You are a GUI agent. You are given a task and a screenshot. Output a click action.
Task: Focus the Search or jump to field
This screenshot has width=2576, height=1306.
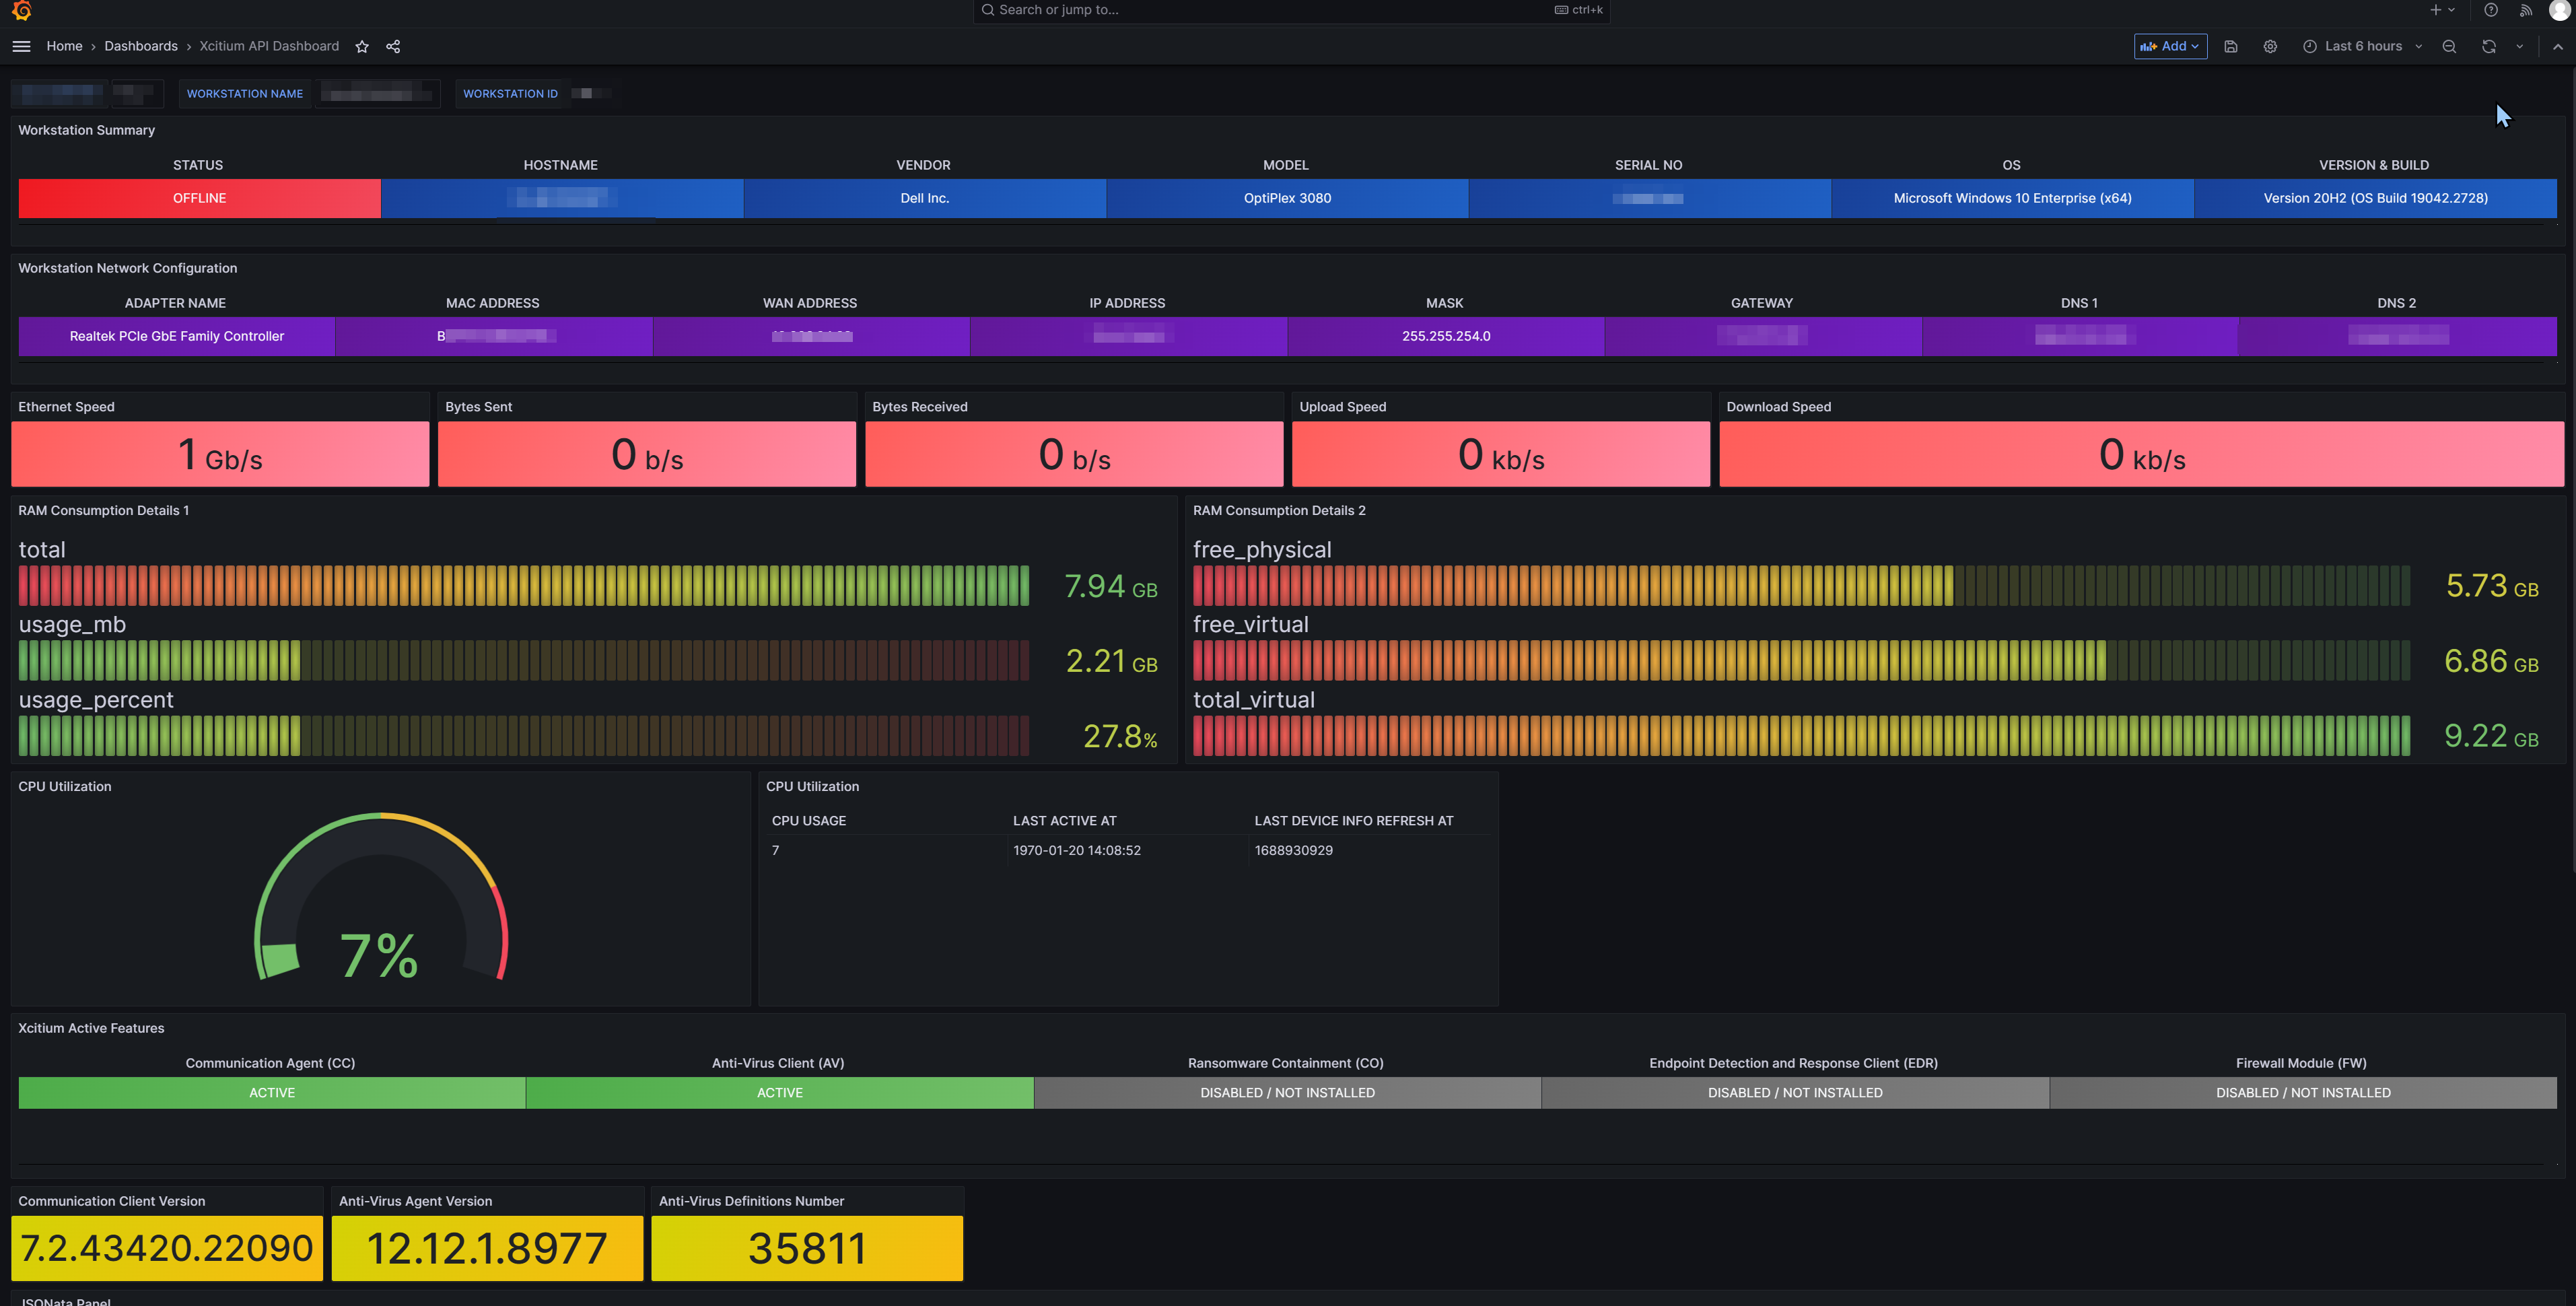[x=1291, y=10]
